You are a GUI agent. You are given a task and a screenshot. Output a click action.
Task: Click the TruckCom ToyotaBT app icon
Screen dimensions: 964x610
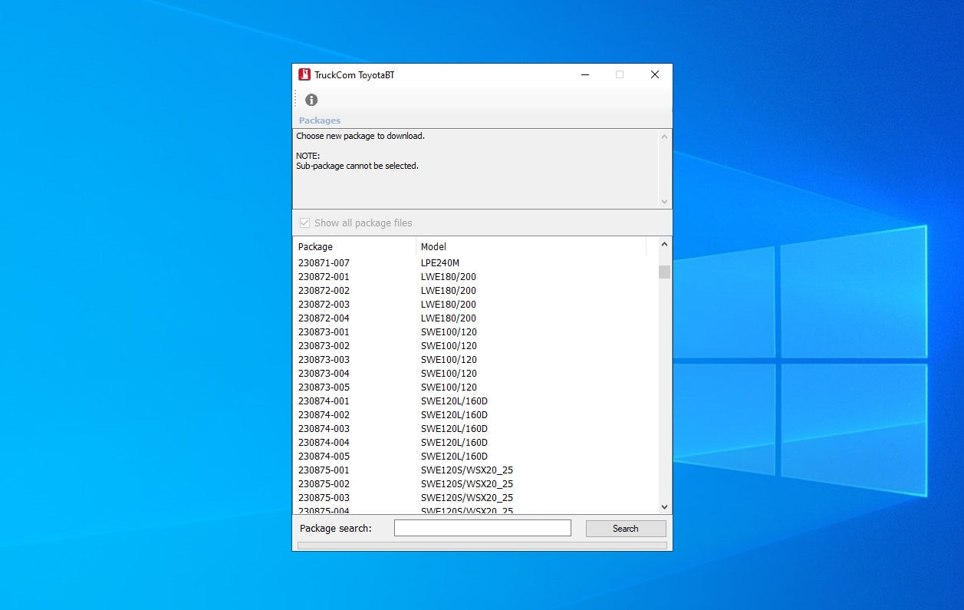click(304, 75)
